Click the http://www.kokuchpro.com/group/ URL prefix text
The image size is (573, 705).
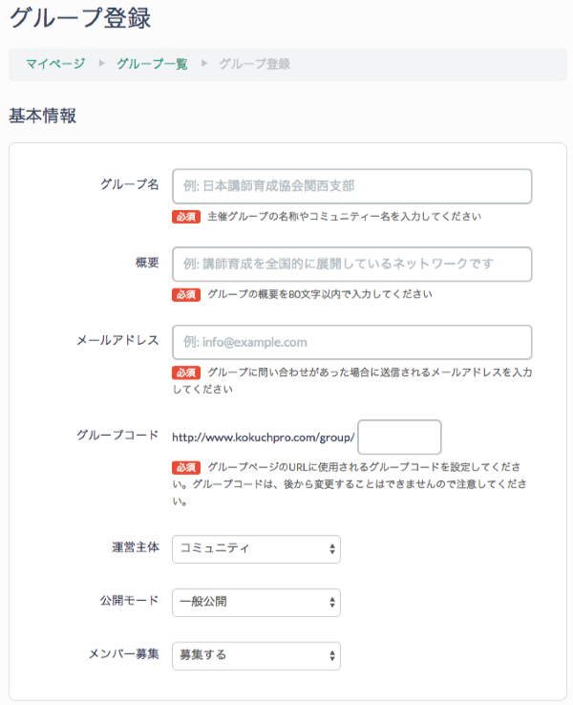tap(264, 438)
